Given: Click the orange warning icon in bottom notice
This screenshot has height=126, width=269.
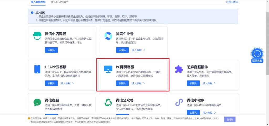Looking at the screenshot, I should tap(29, 118).
